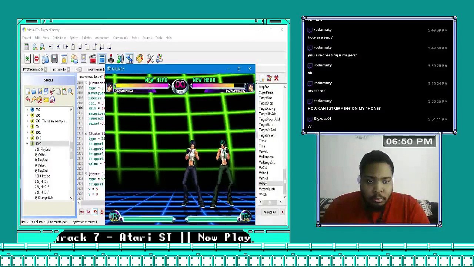Click the States panel header
Image resolution: width=474 pixels, height=267 pixels.
tap(49, 80)
